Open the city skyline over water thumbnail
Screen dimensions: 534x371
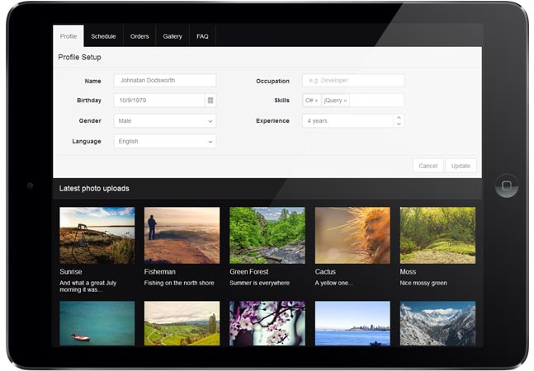point(352,323)
